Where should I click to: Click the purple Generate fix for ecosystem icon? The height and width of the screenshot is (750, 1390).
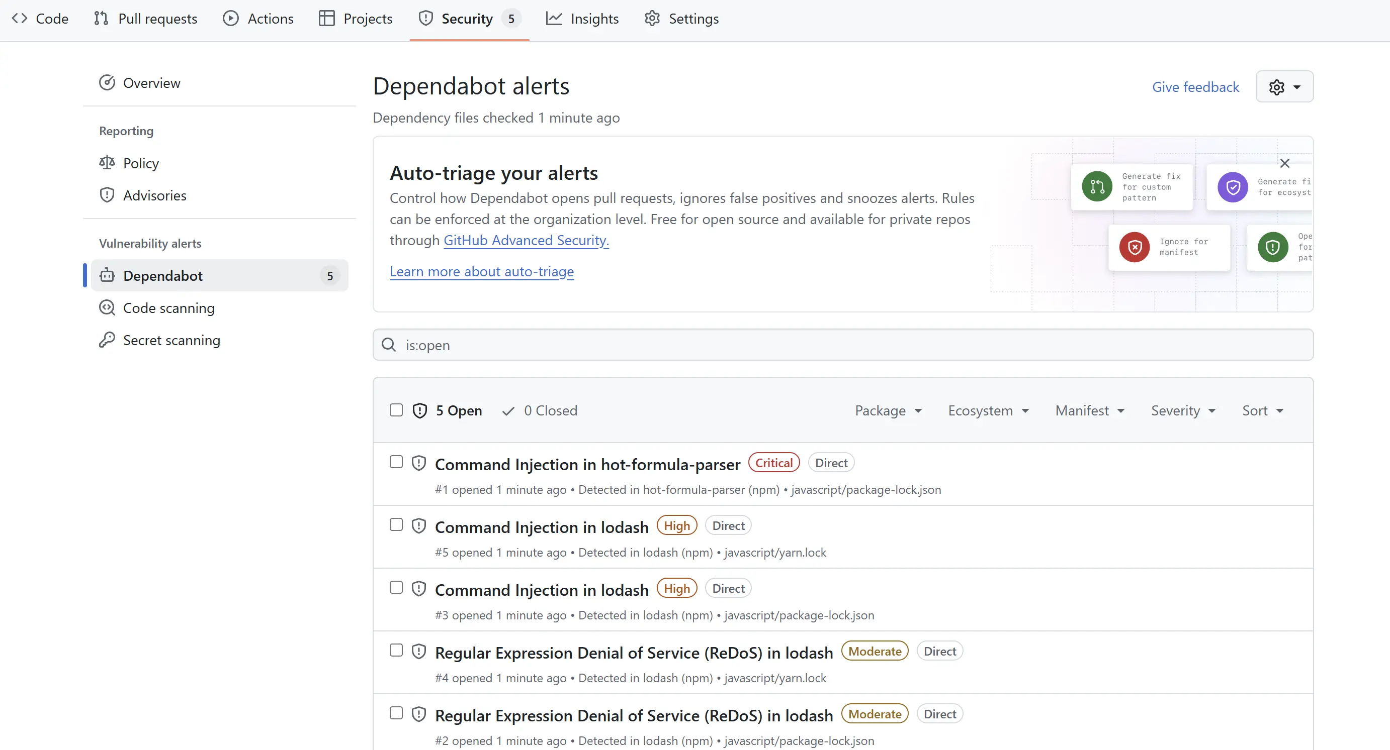[1233, 186]
